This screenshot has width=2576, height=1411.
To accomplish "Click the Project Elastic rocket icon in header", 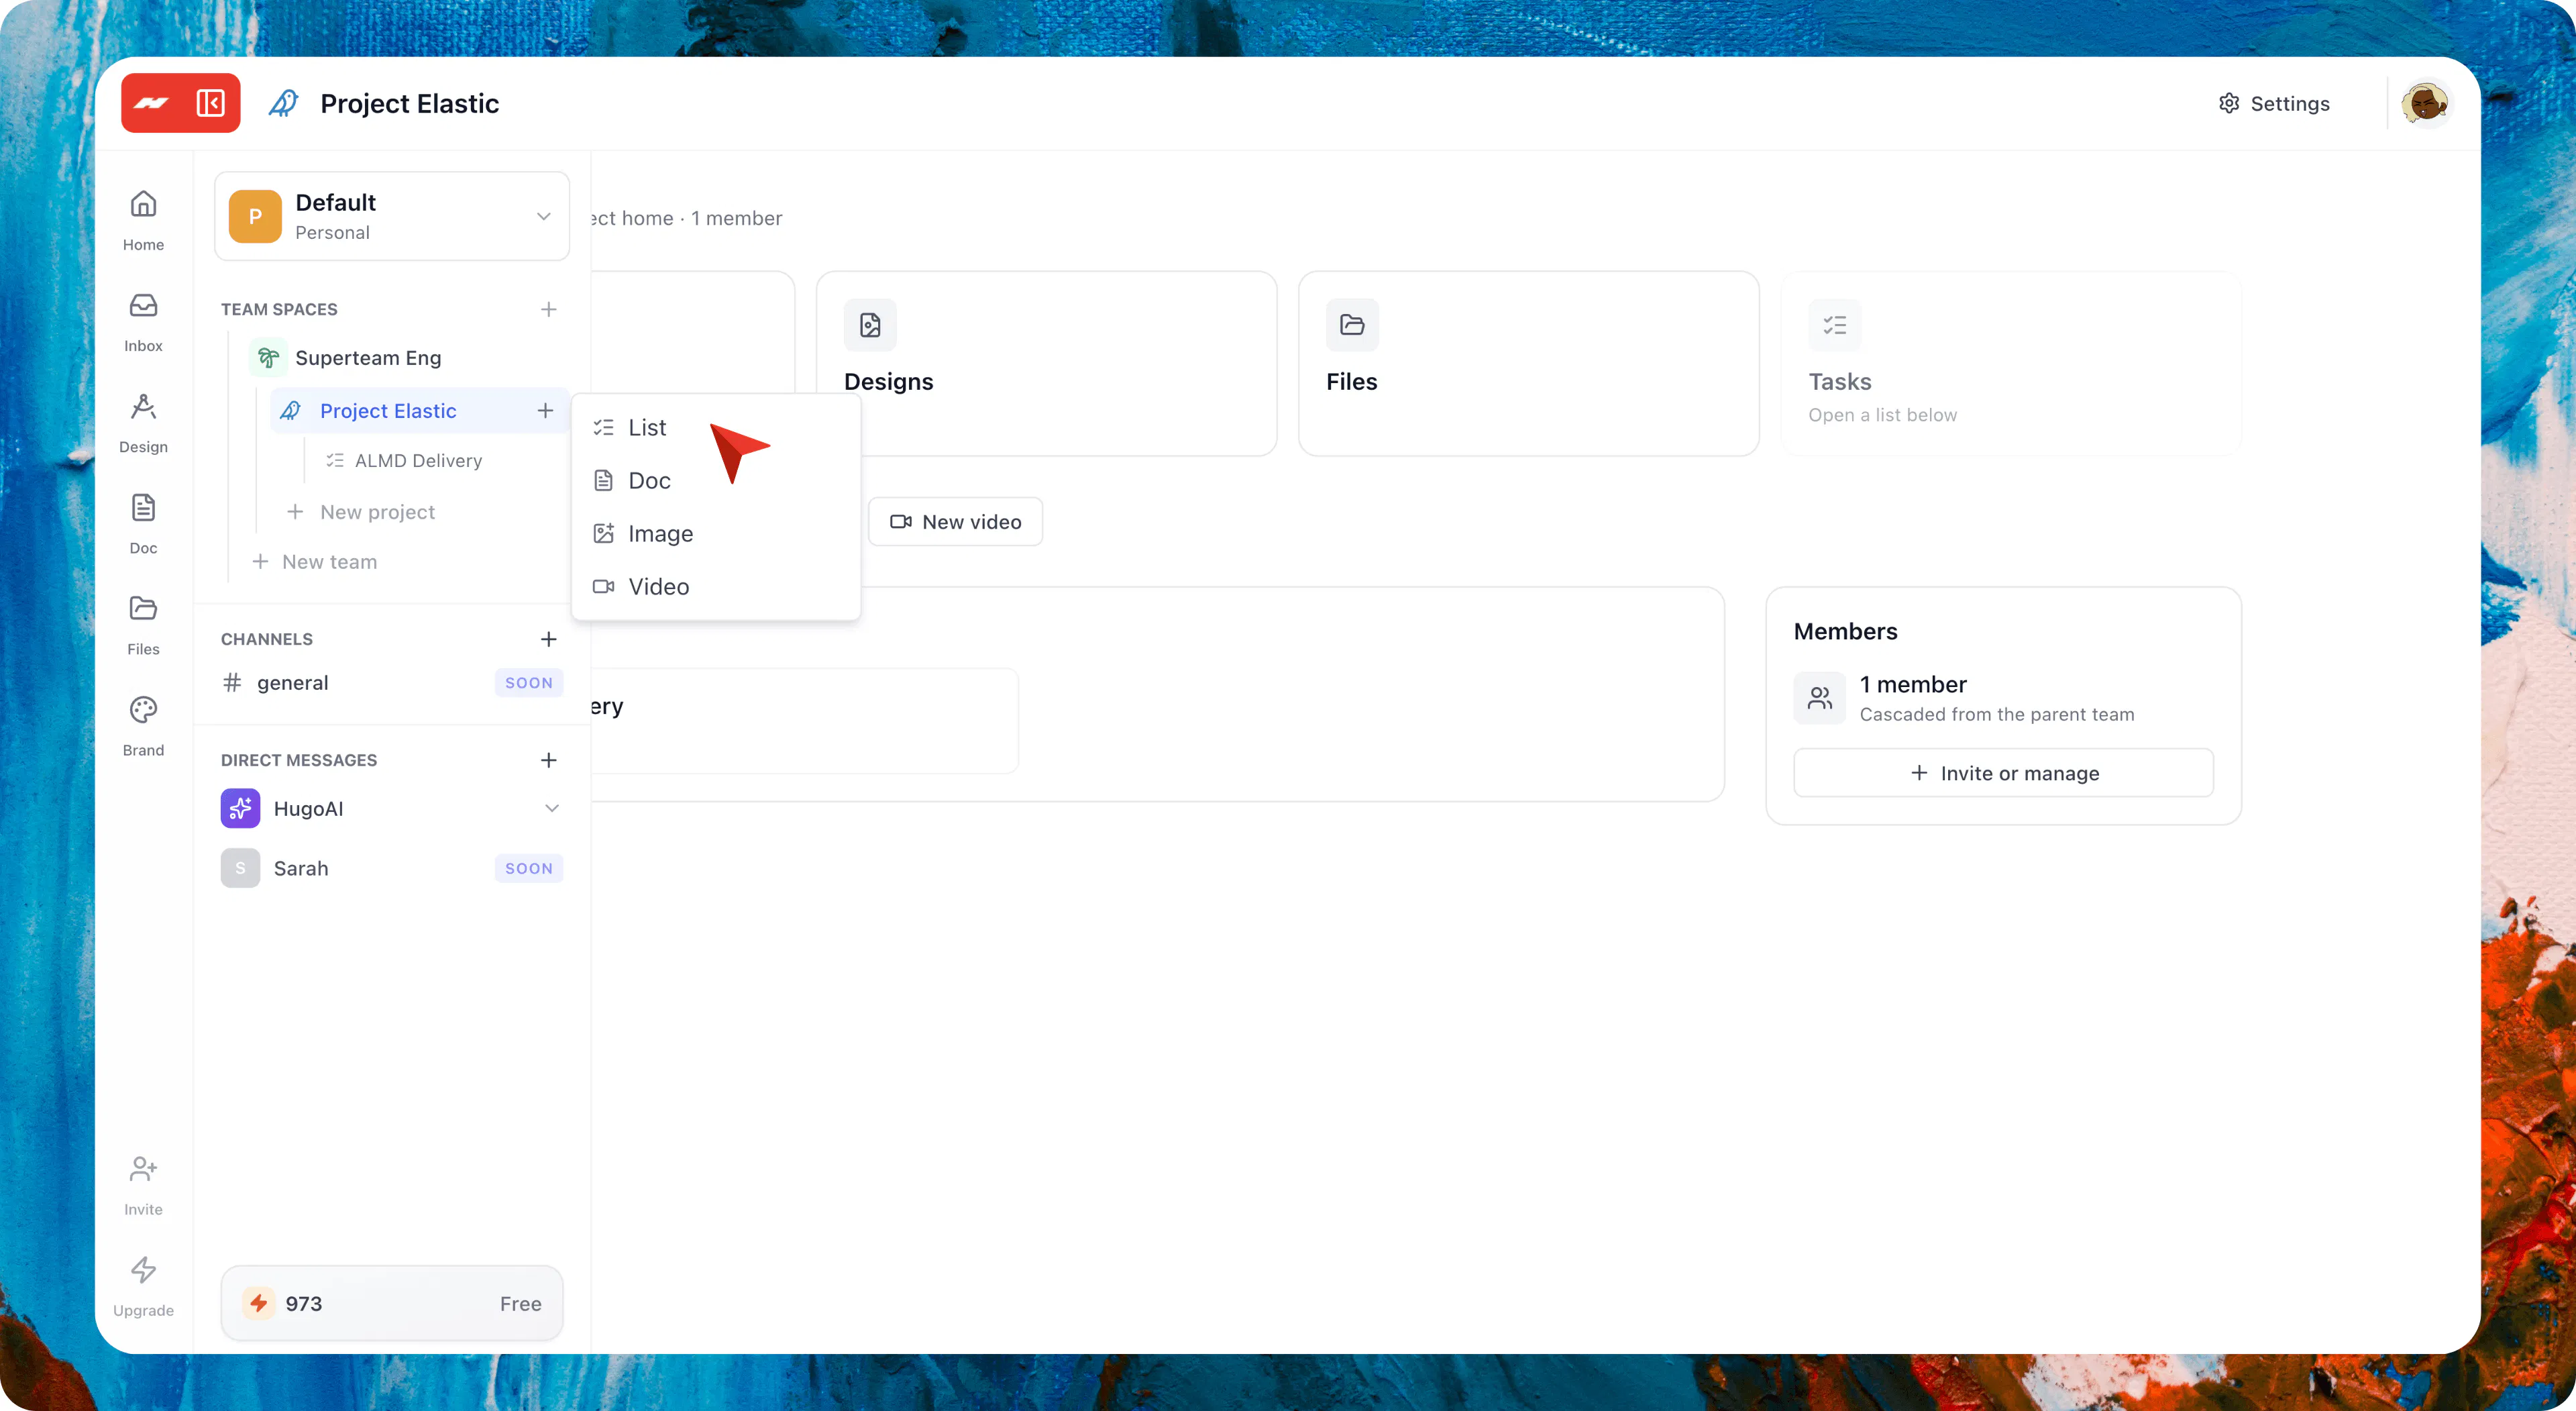I will (x=284, y=103).
